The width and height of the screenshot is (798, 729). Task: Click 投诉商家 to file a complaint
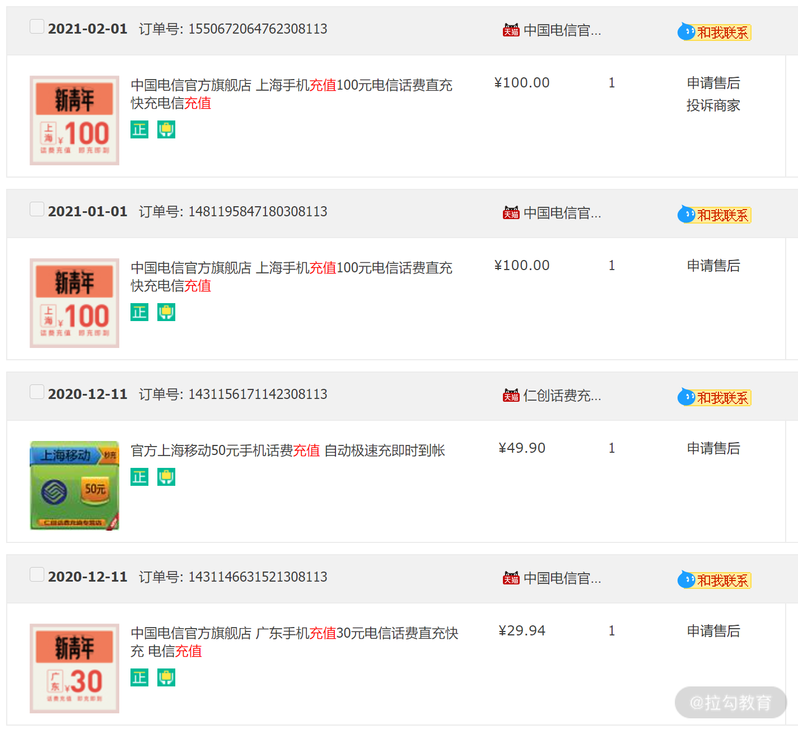pos(713,105)
